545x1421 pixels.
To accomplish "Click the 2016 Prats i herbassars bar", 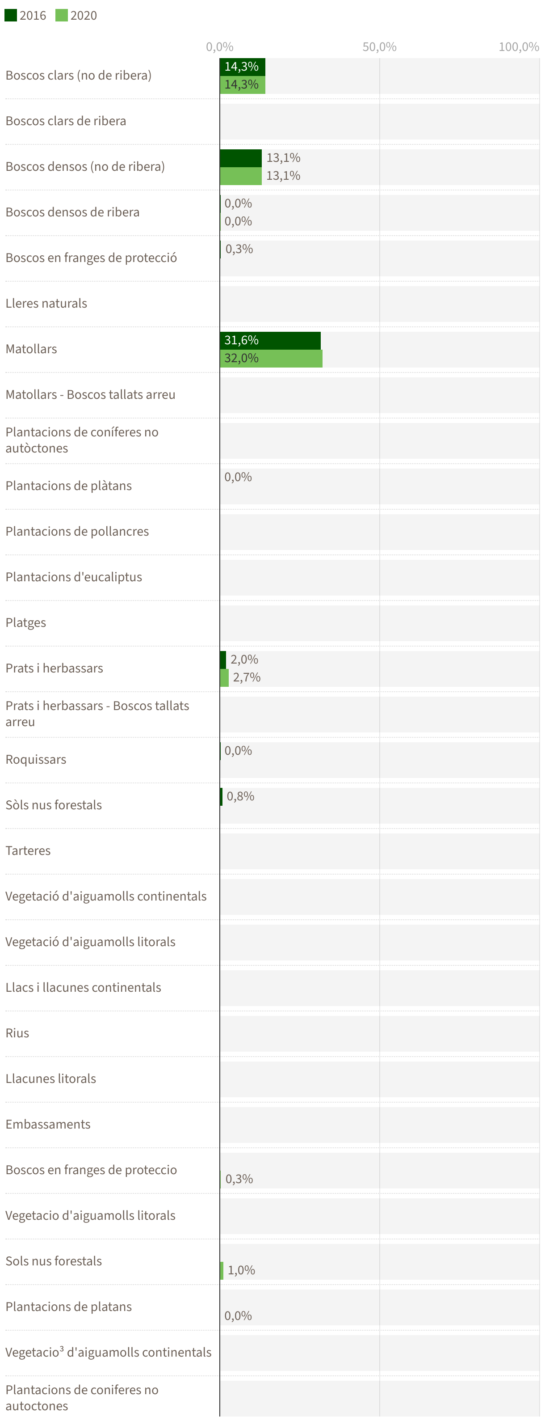I will point(222,660).
